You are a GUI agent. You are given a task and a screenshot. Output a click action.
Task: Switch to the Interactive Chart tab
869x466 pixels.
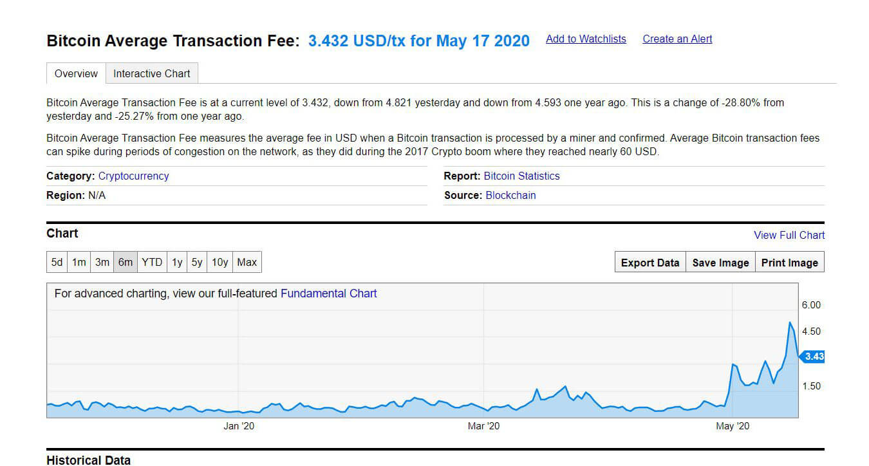(x=152, y=73)
